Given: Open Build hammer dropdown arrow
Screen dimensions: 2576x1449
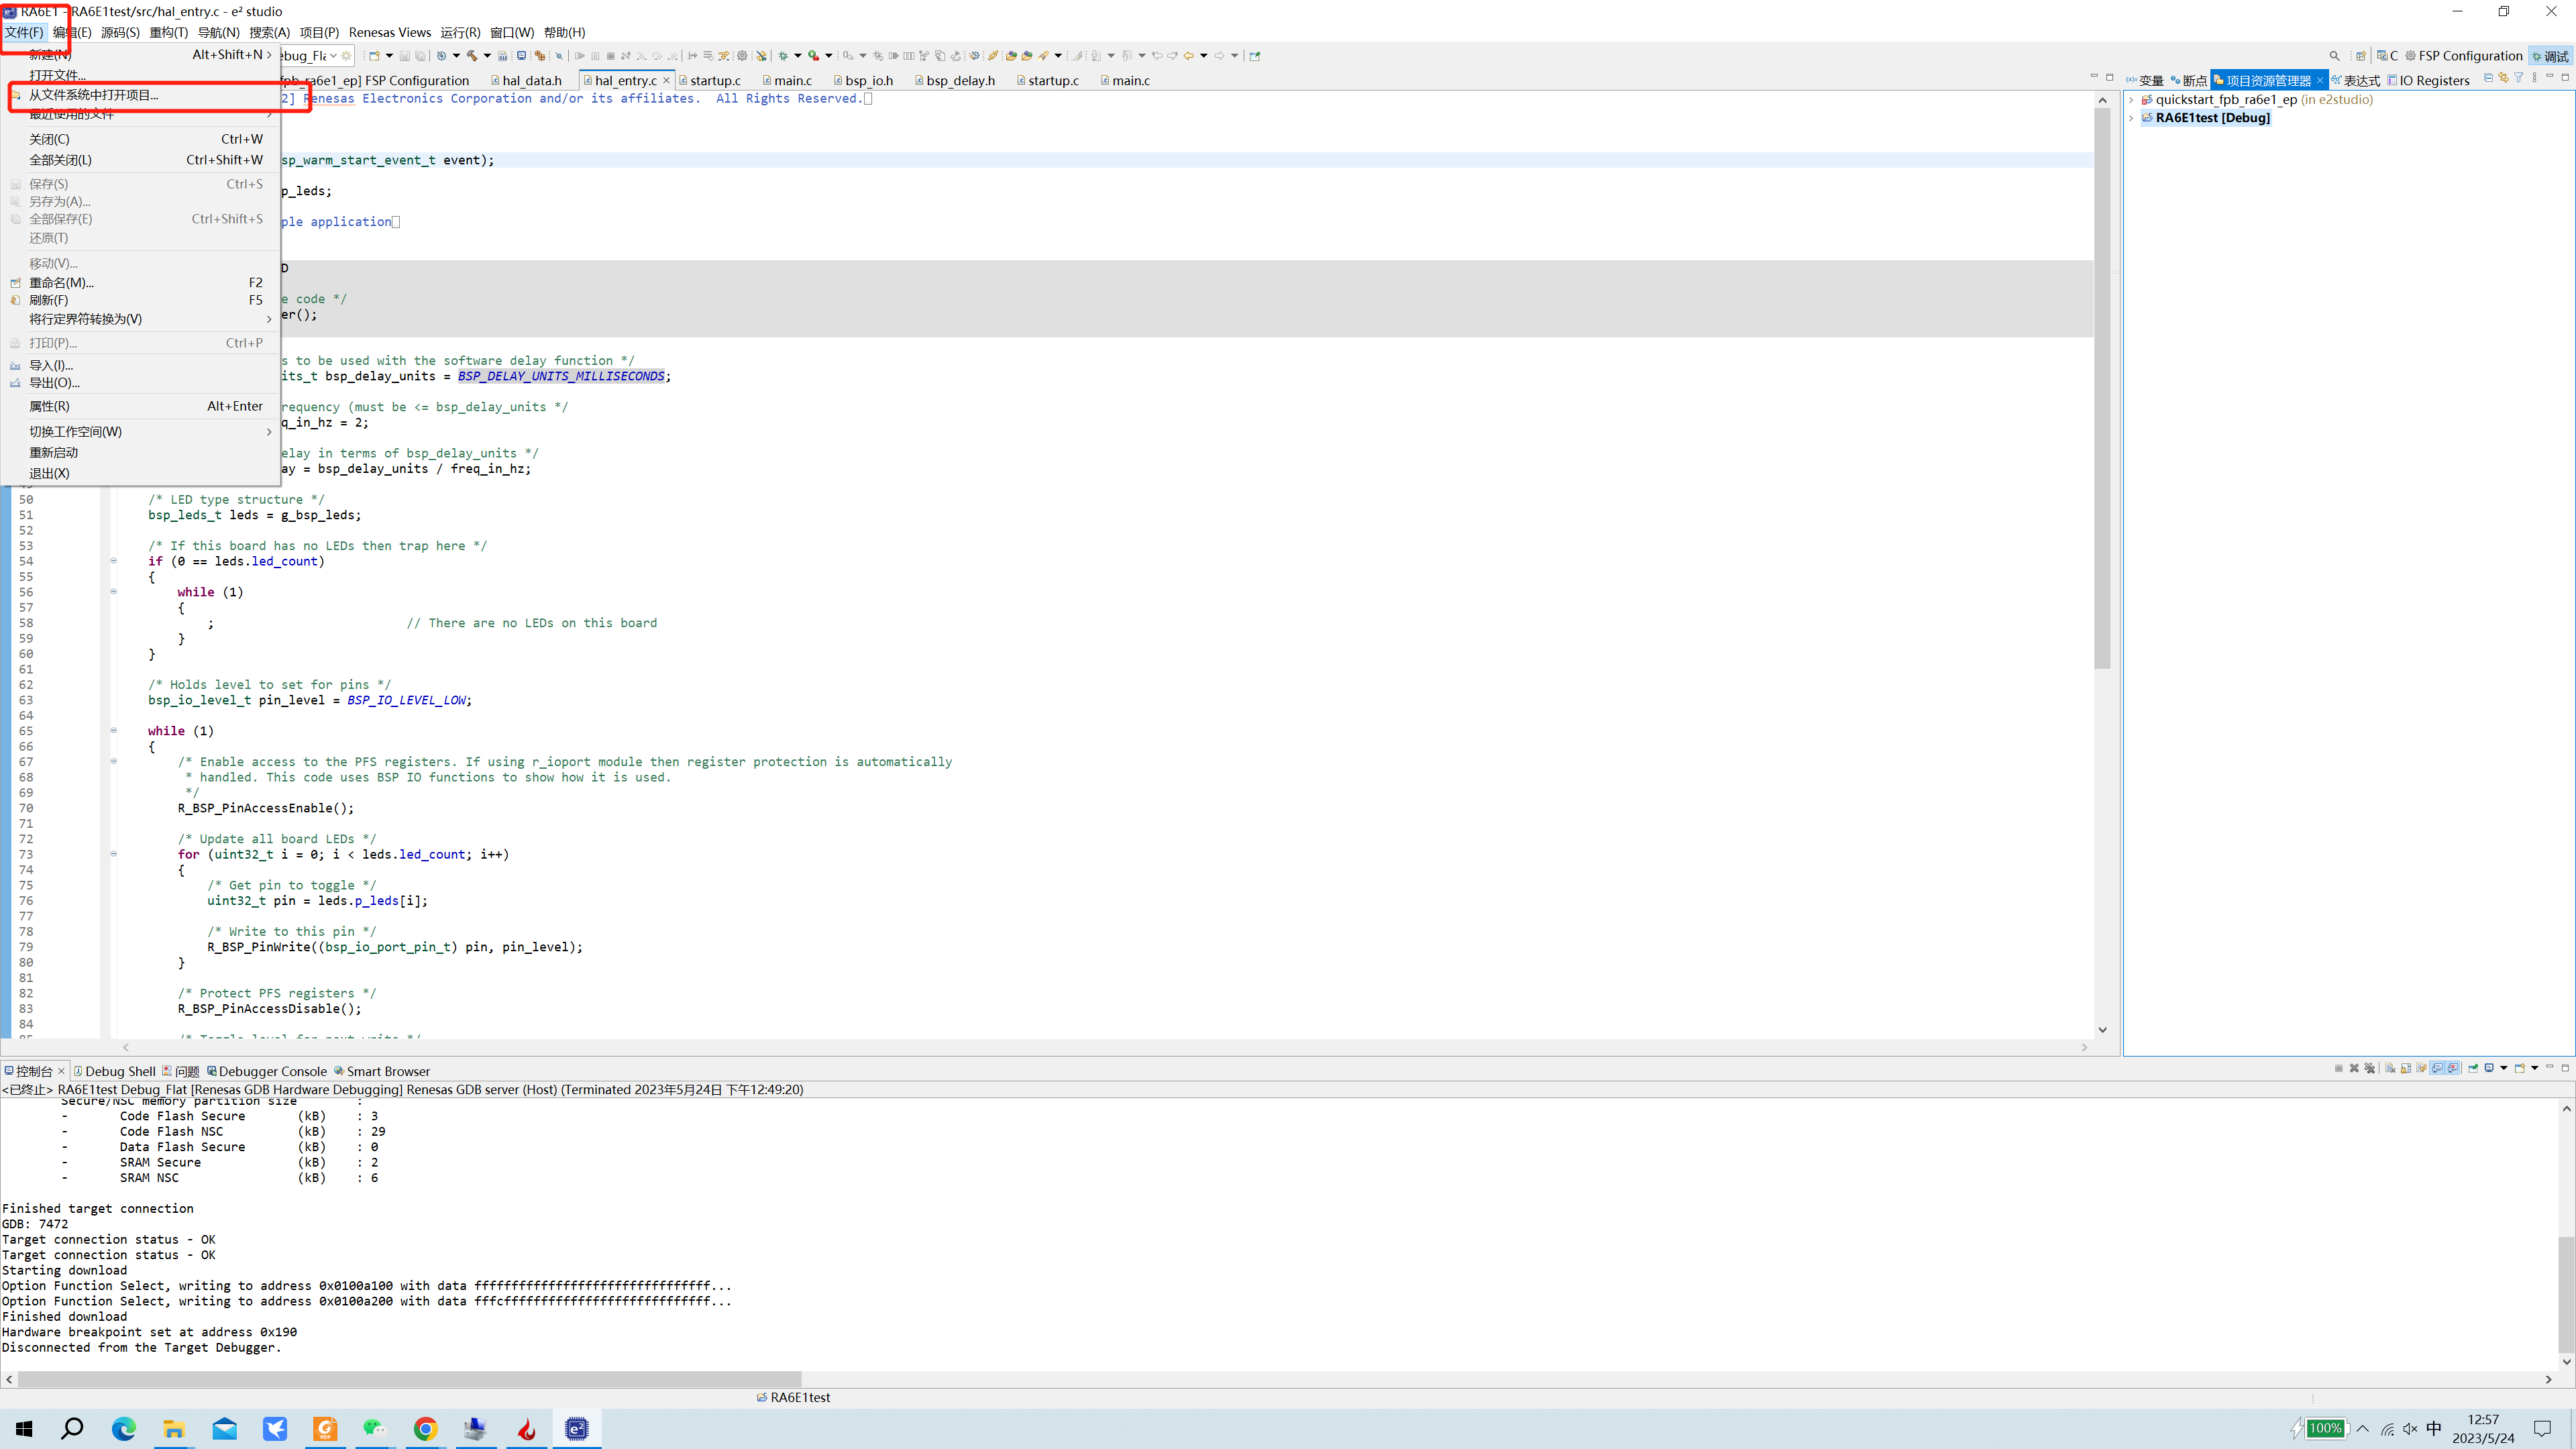Looking at the screenshot, I should coord(487,56).
